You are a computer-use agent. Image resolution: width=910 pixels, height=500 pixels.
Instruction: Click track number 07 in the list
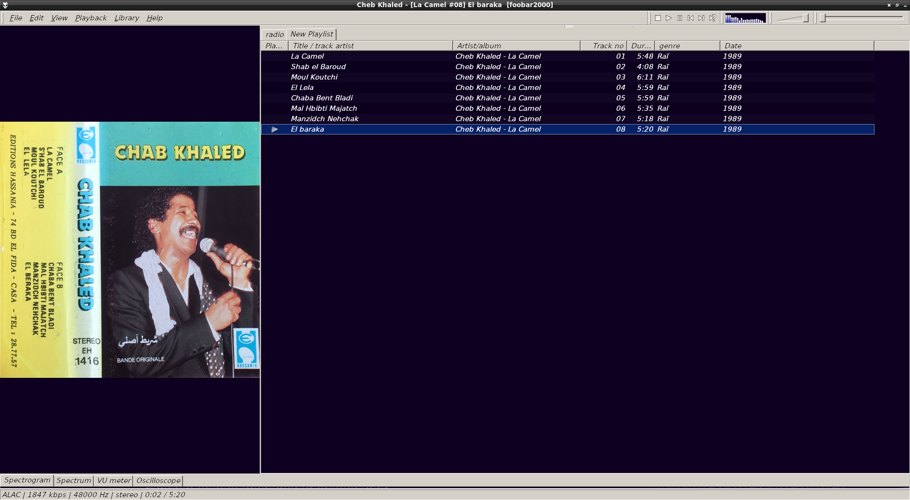pos(620,119)
